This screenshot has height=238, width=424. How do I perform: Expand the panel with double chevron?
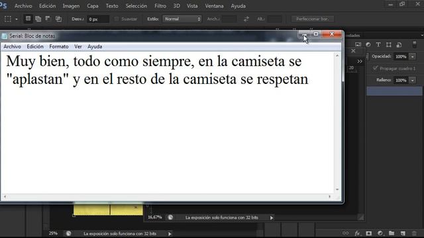[x=360, y=61]
